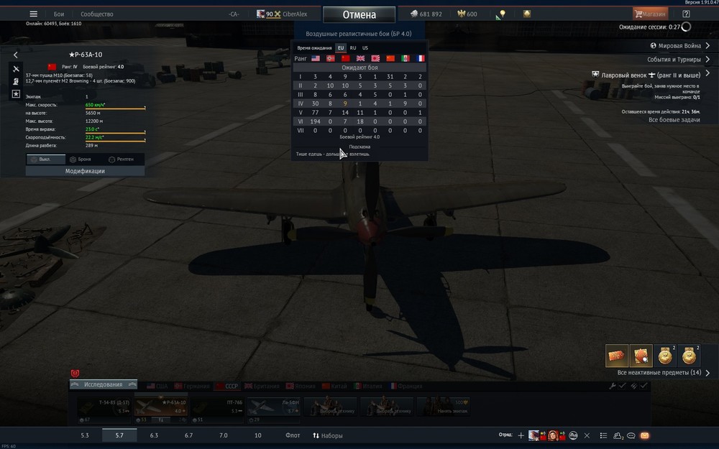Open the light bulb hints icon
Screen dimensions: 719x449
click(503, 14)
